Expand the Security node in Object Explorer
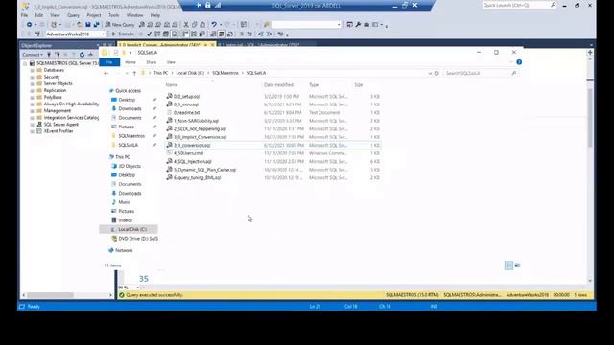The width and height of the screenshot is (614, 345). pos(32,77)
